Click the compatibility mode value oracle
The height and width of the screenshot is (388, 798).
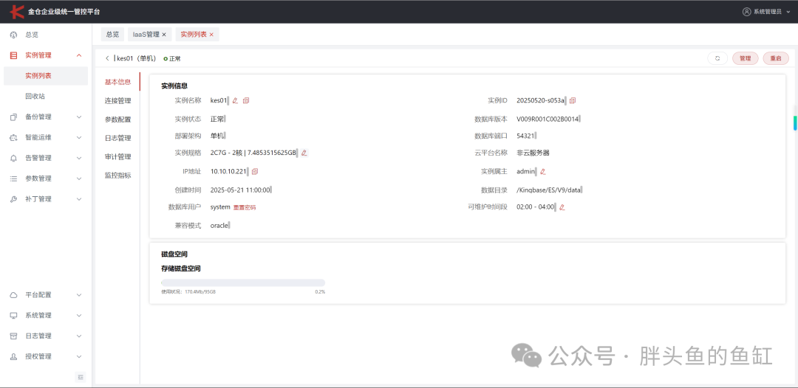[219, 226]
